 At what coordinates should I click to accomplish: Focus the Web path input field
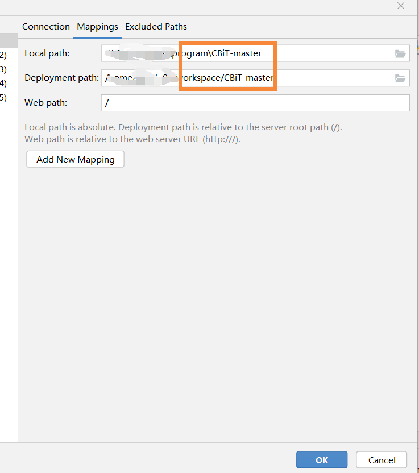pyautogui.click(x=255, y=103)
